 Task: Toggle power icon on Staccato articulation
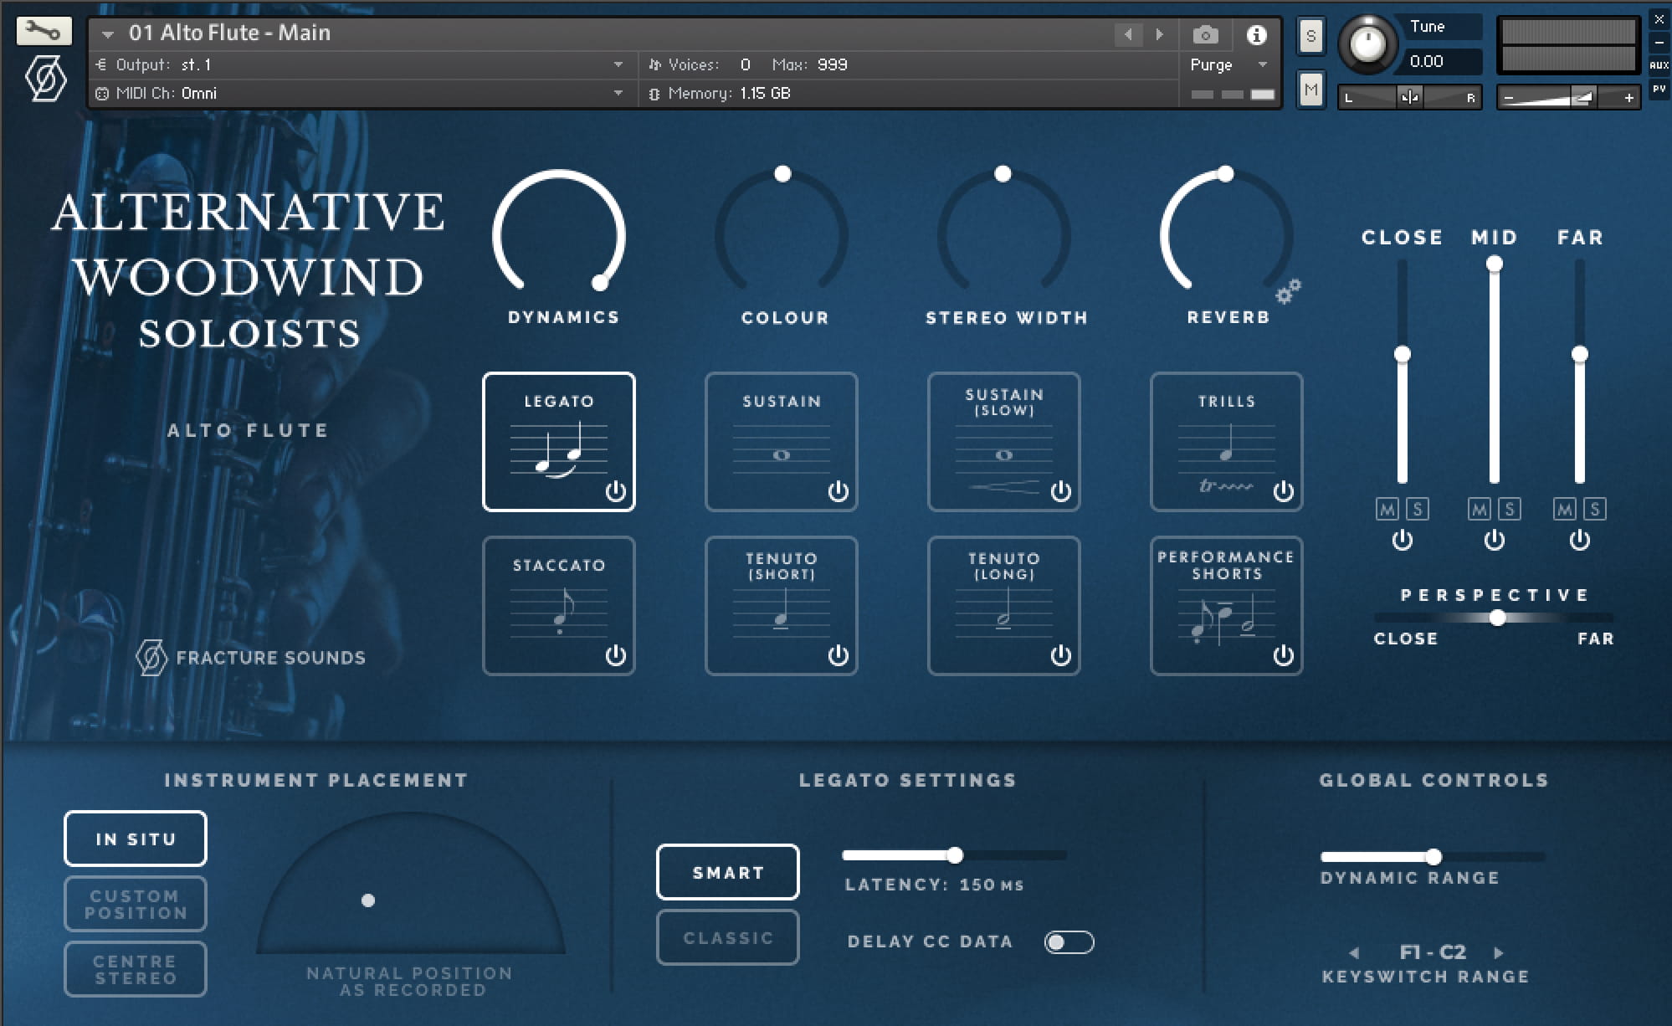[x=616, y=655]
